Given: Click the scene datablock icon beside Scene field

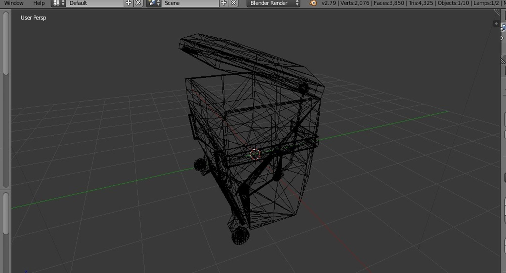Looking at the screenshot, I should tap(152, 3).
